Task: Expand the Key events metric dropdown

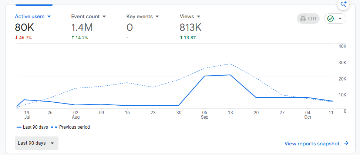Action: coord(143,17)
